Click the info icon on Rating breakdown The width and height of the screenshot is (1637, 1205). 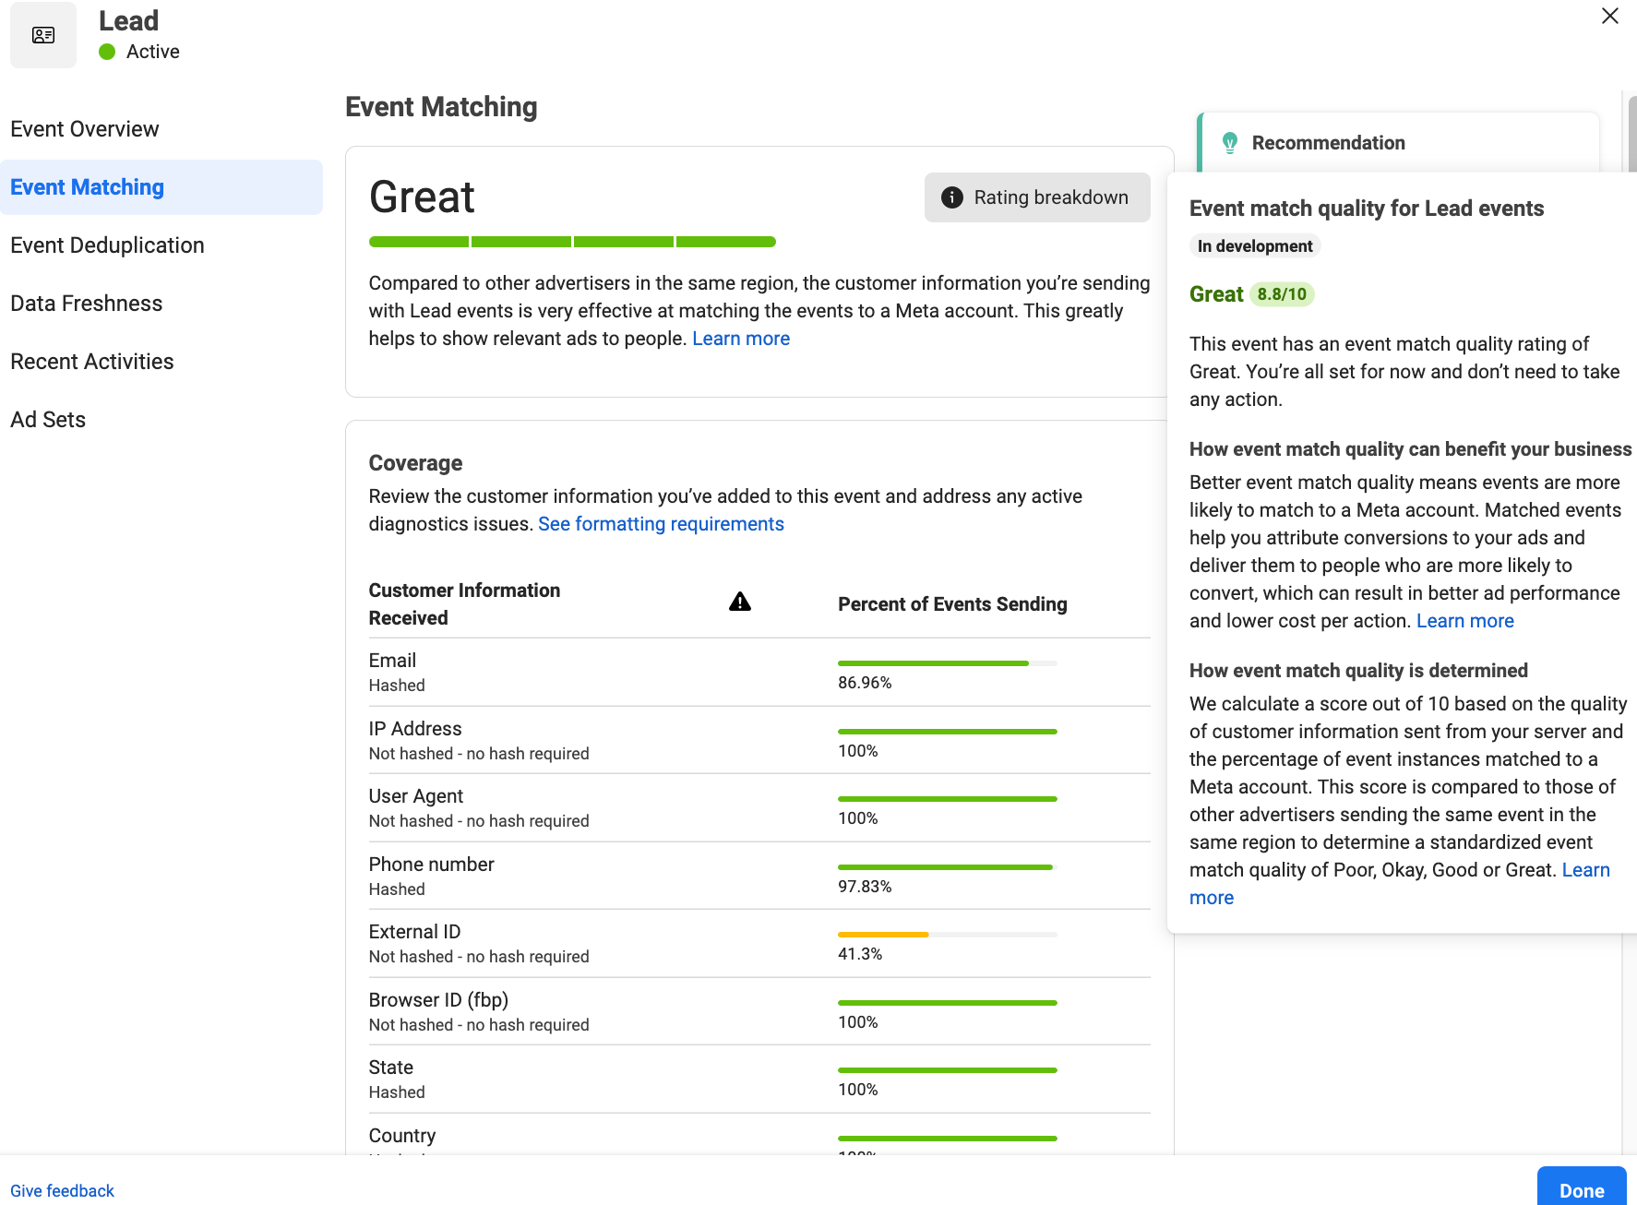[x=951, y=197]
